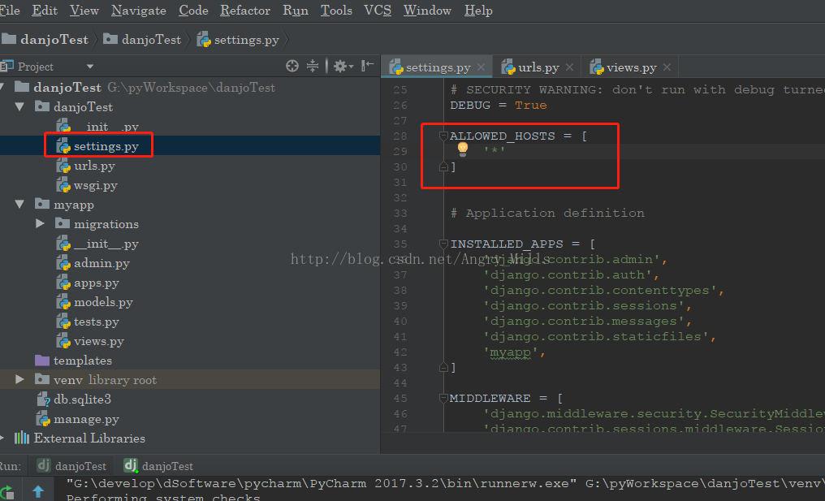Expand the migrations folder

point(40,223)
